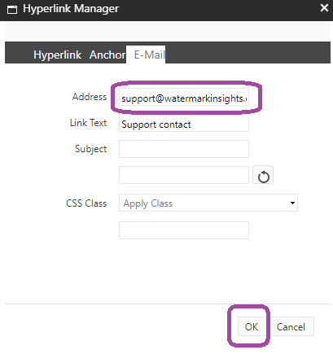Viewport: 333px width, 354px height.
Task: Focus the Address email field
Action: click(184, 98)
